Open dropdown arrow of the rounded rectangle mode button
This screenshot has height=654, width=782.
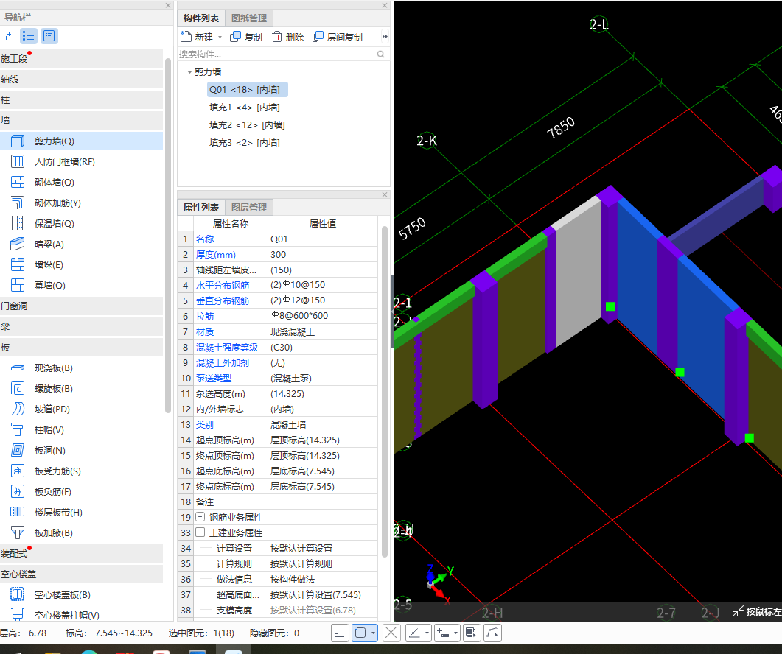coord(373,633)
